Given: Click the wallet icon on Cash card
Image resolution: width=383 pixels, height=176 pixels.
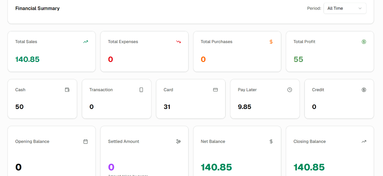Looking at the screenshot, I should point(67,90).
